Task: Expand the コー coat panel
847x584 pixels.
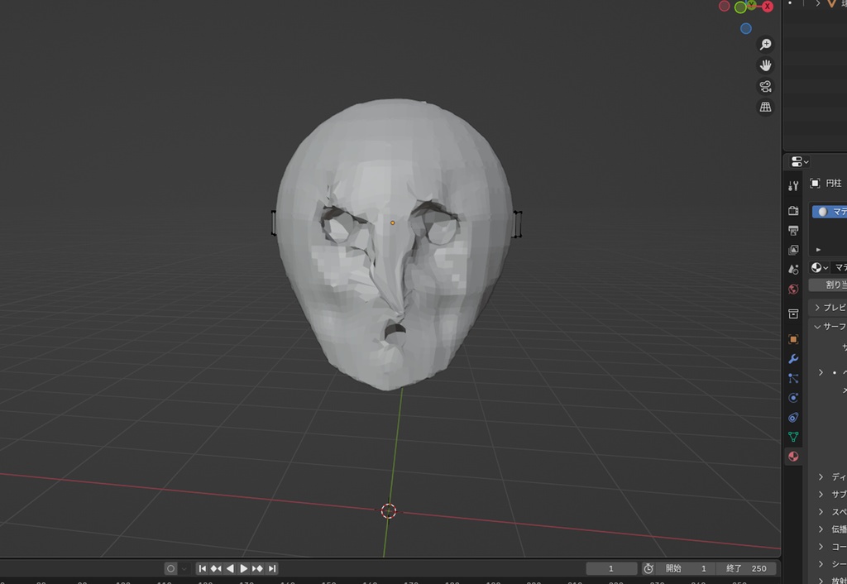Action: pos(821,546)
